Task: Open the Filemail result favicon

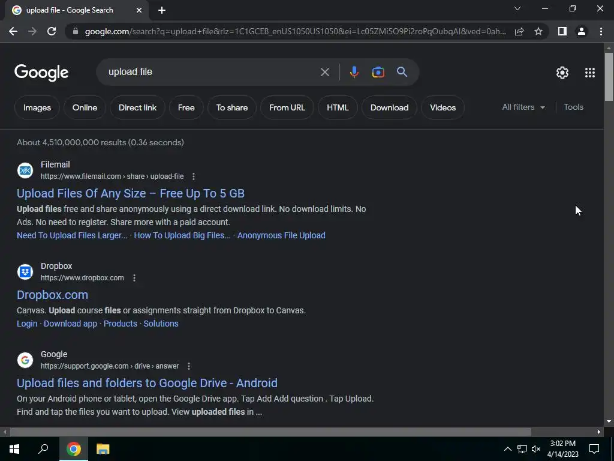Action: tap(25, 170)
